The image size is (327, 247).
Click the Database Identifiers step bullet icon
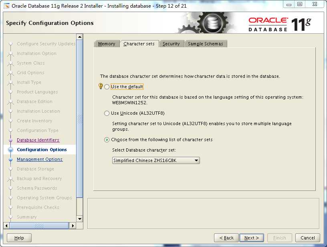(11, 140)
